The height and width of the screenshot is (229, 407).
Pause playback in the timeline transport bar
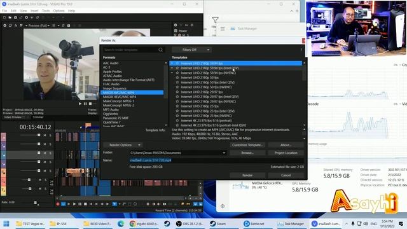point(79,204)
